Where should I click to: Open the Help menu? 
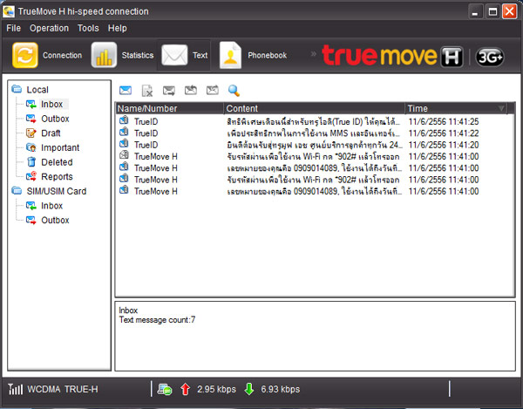(x=118, y=29)
